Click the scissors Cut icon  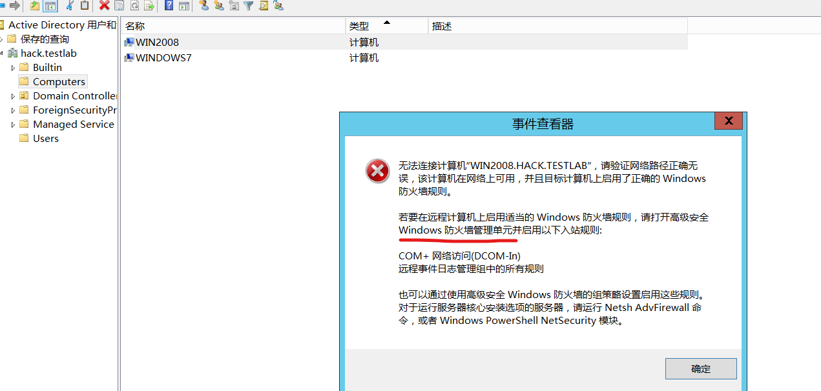pos(70,6)
